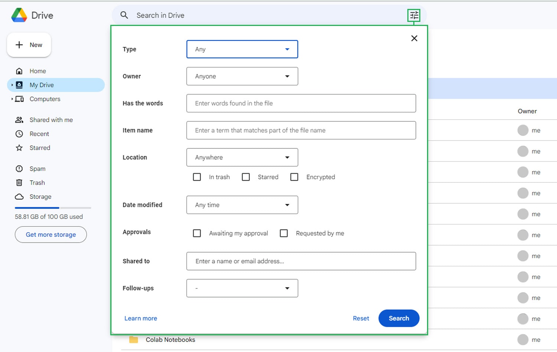This screenshot has width=557, height=352.
Task: Open the Starred files section
Action: [x=39, y=148]
